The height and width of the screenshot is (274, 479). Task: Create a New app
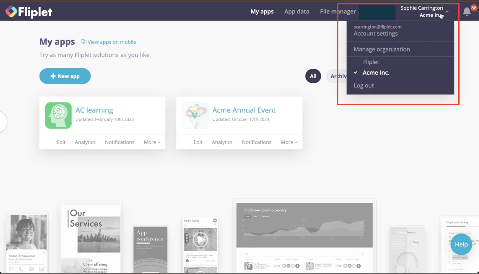pyautogui.click(x=65, y=76)
